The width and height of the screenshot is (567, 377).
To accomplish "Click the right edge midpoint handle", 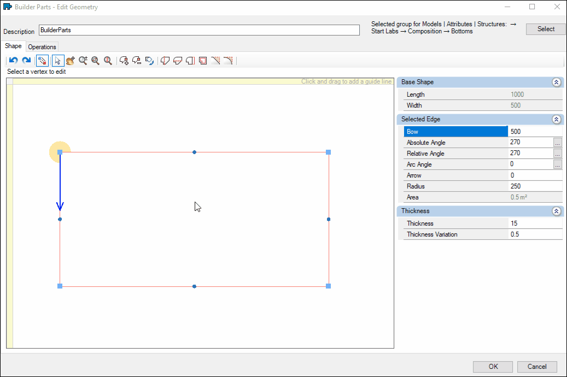I will click(x=329, y=219).
